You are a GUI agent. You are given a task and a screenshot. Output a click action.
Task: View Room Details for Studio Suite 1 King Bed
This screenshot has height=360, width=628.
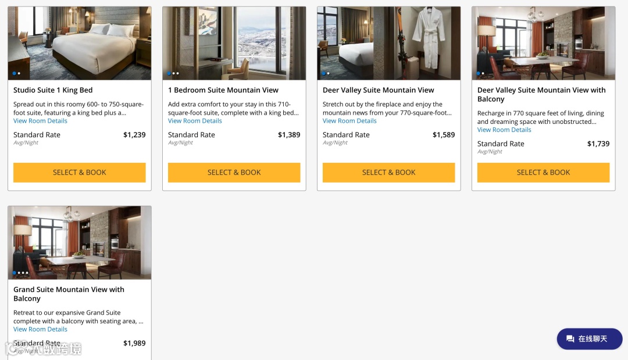[40, 120]
